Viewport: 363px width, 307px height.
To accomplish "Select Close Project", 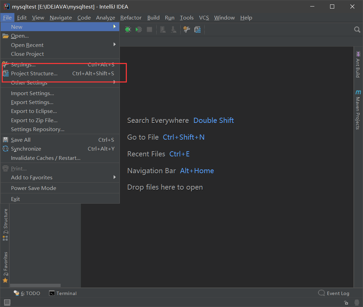I will [x=60, y=54].
